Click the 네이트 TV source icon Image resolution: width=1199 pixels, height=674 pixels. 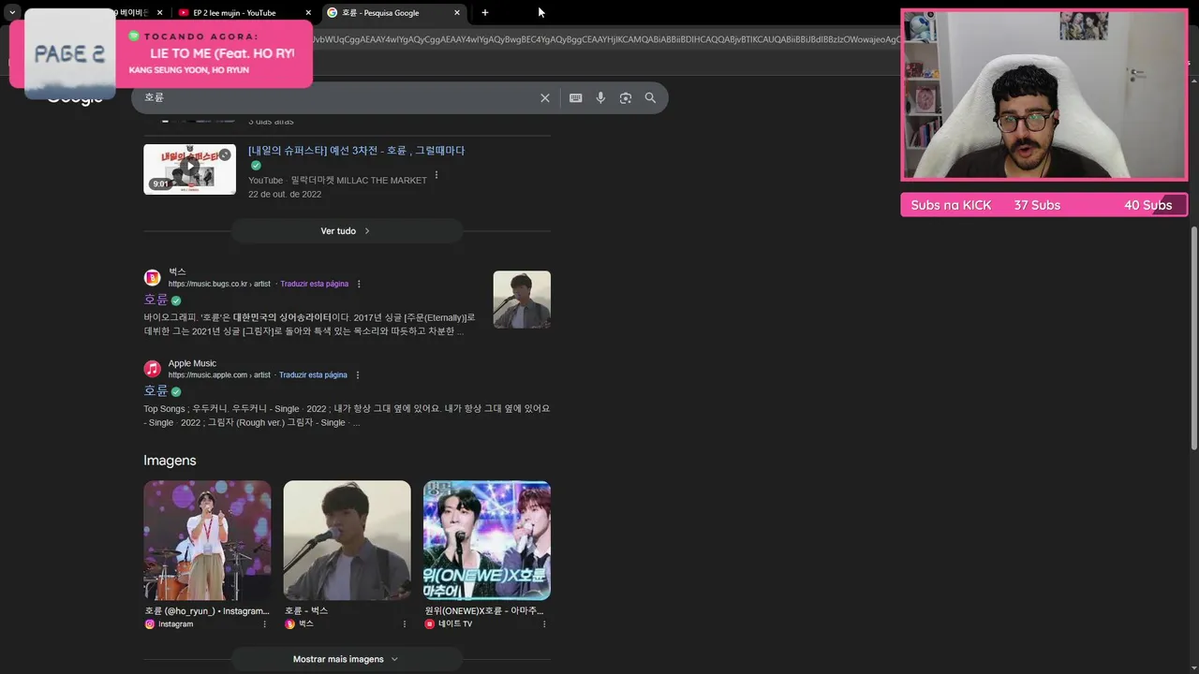click(429, 624)
